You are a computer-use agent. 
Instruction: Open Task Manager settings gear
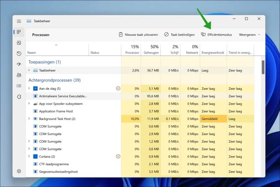(x=19, y=171)
